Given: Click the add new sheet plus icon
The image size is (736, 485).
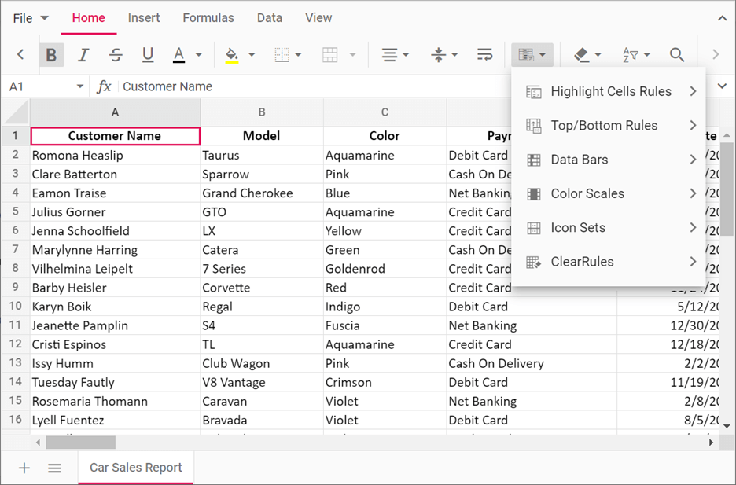Looking at the screenshot, I should coord(24,468).
